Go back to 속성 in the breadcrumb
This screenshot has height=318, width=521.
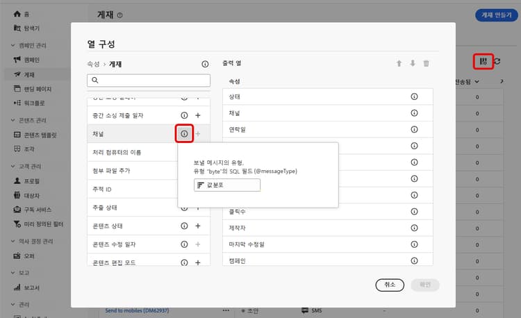[x=93, y=64]
